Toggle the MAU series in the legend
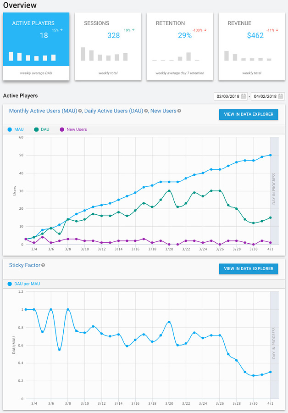Image resolution: width=288 pixels, height=413 pixels. [14, 130]
